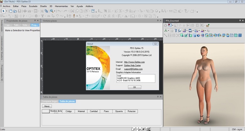This screenshot has height=131, width=245.
Task: Click the green 3D axes icon
Action: 166,31
